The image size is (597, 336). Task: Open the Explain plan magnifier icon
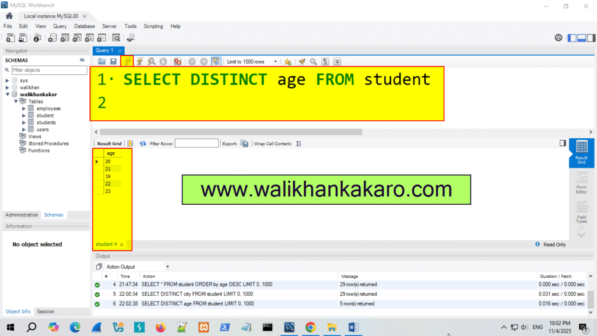150,61
